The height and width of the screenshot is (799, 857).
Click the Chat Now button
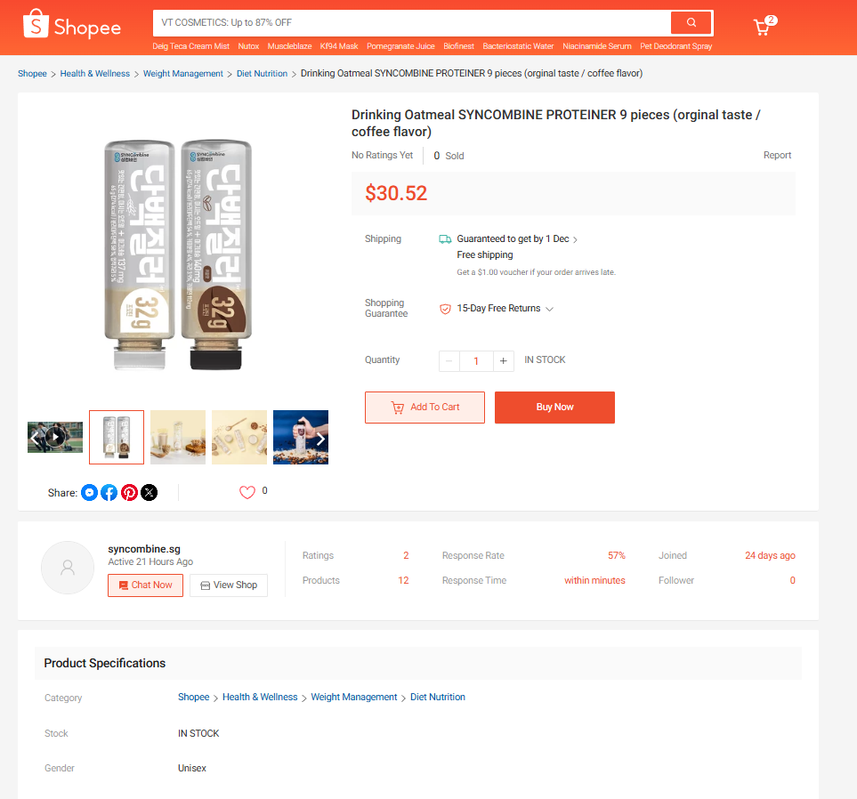pos(145,585)
